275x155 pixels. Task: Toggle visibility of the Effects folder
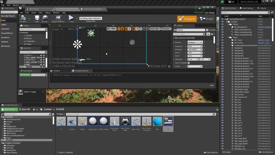[x=223, y=25]
